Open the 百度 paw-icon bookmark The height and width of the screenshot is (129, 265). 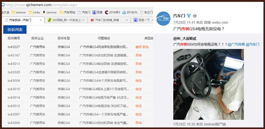coord(98,12)
